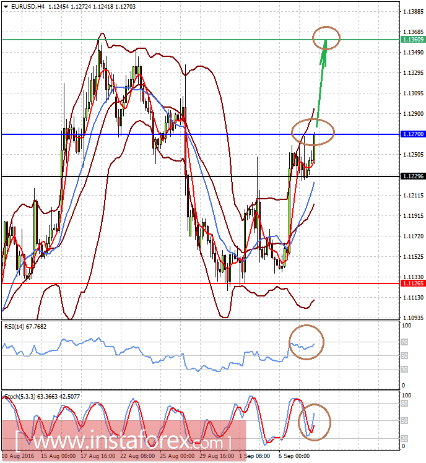Click the 1.13295 price scale value
This screenshot has height=463, width=426.
click(x=413, y=72)
